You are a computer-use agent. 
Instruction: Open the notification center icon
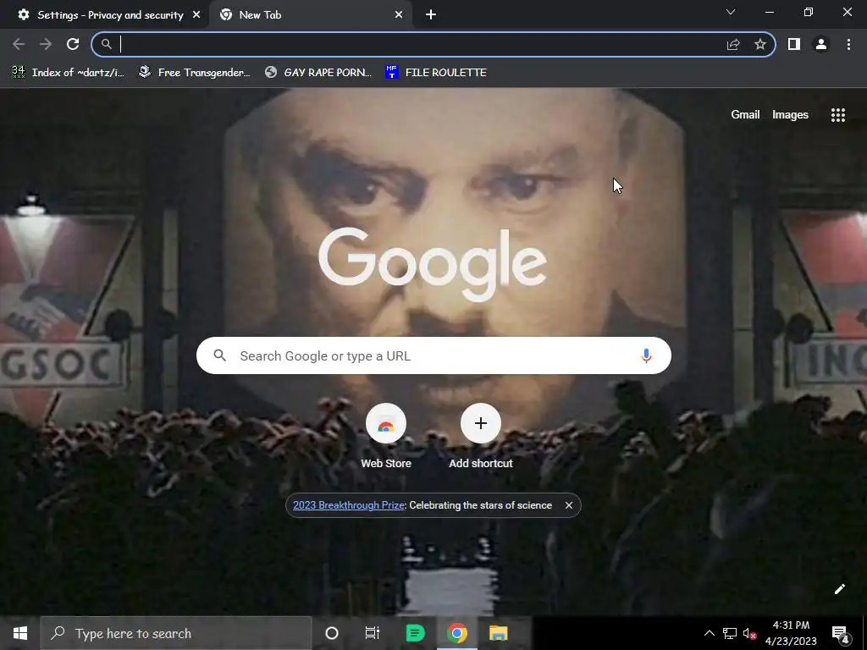click(x=840, y=633)
